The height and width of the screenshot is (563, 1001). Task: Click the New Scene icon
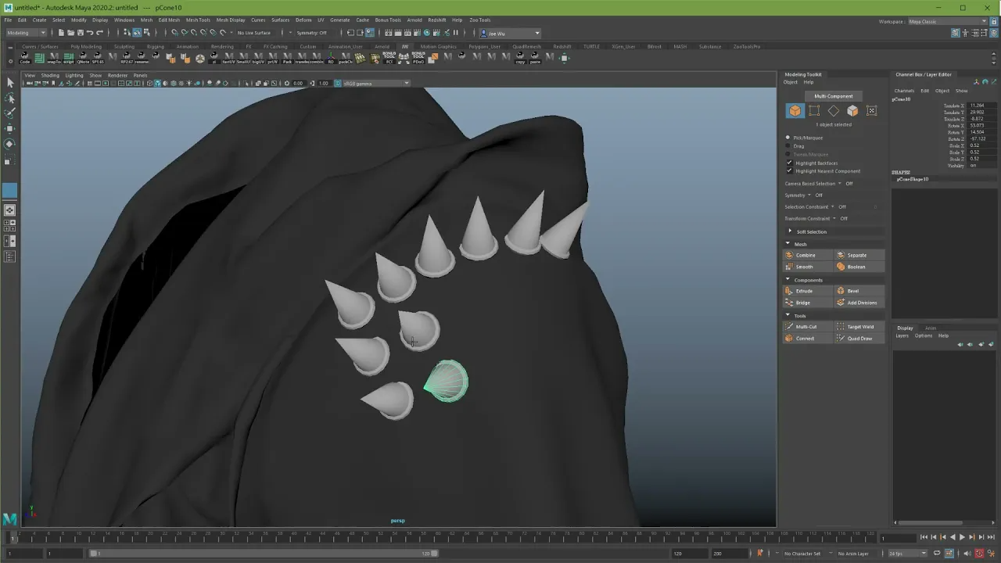61,33
